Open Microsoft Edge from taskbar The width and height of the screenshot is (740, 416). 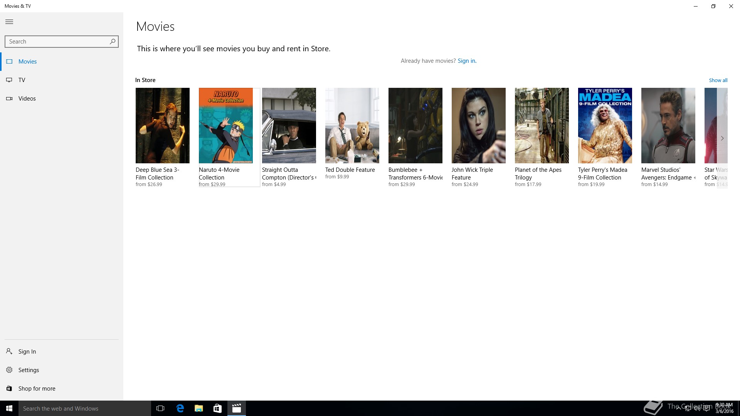coord(180,408)
